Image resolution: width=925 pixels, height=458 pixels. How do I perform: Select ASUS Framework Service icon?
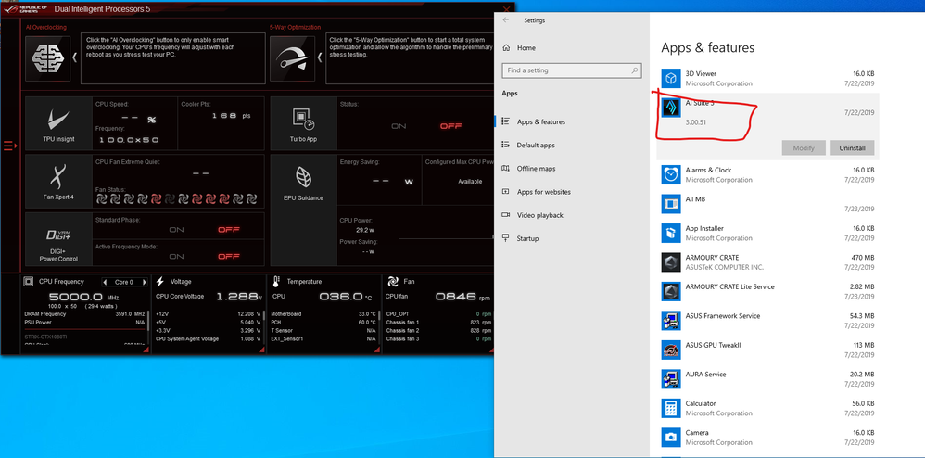(x=671, y=321)
